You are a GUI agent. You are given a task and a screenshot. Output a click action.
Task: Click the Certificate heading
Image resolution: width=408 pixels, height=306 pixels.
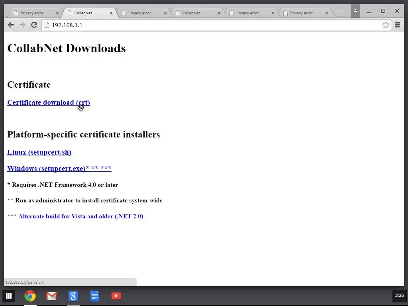pyautogui.click(x=29, y=84)
